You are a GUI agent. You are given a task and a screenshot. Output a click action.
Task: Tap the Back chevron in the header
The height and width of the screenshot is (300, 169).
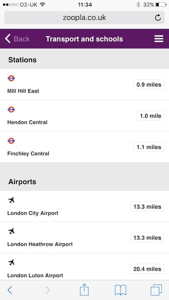pyautogui.click(x=7, y=39)
